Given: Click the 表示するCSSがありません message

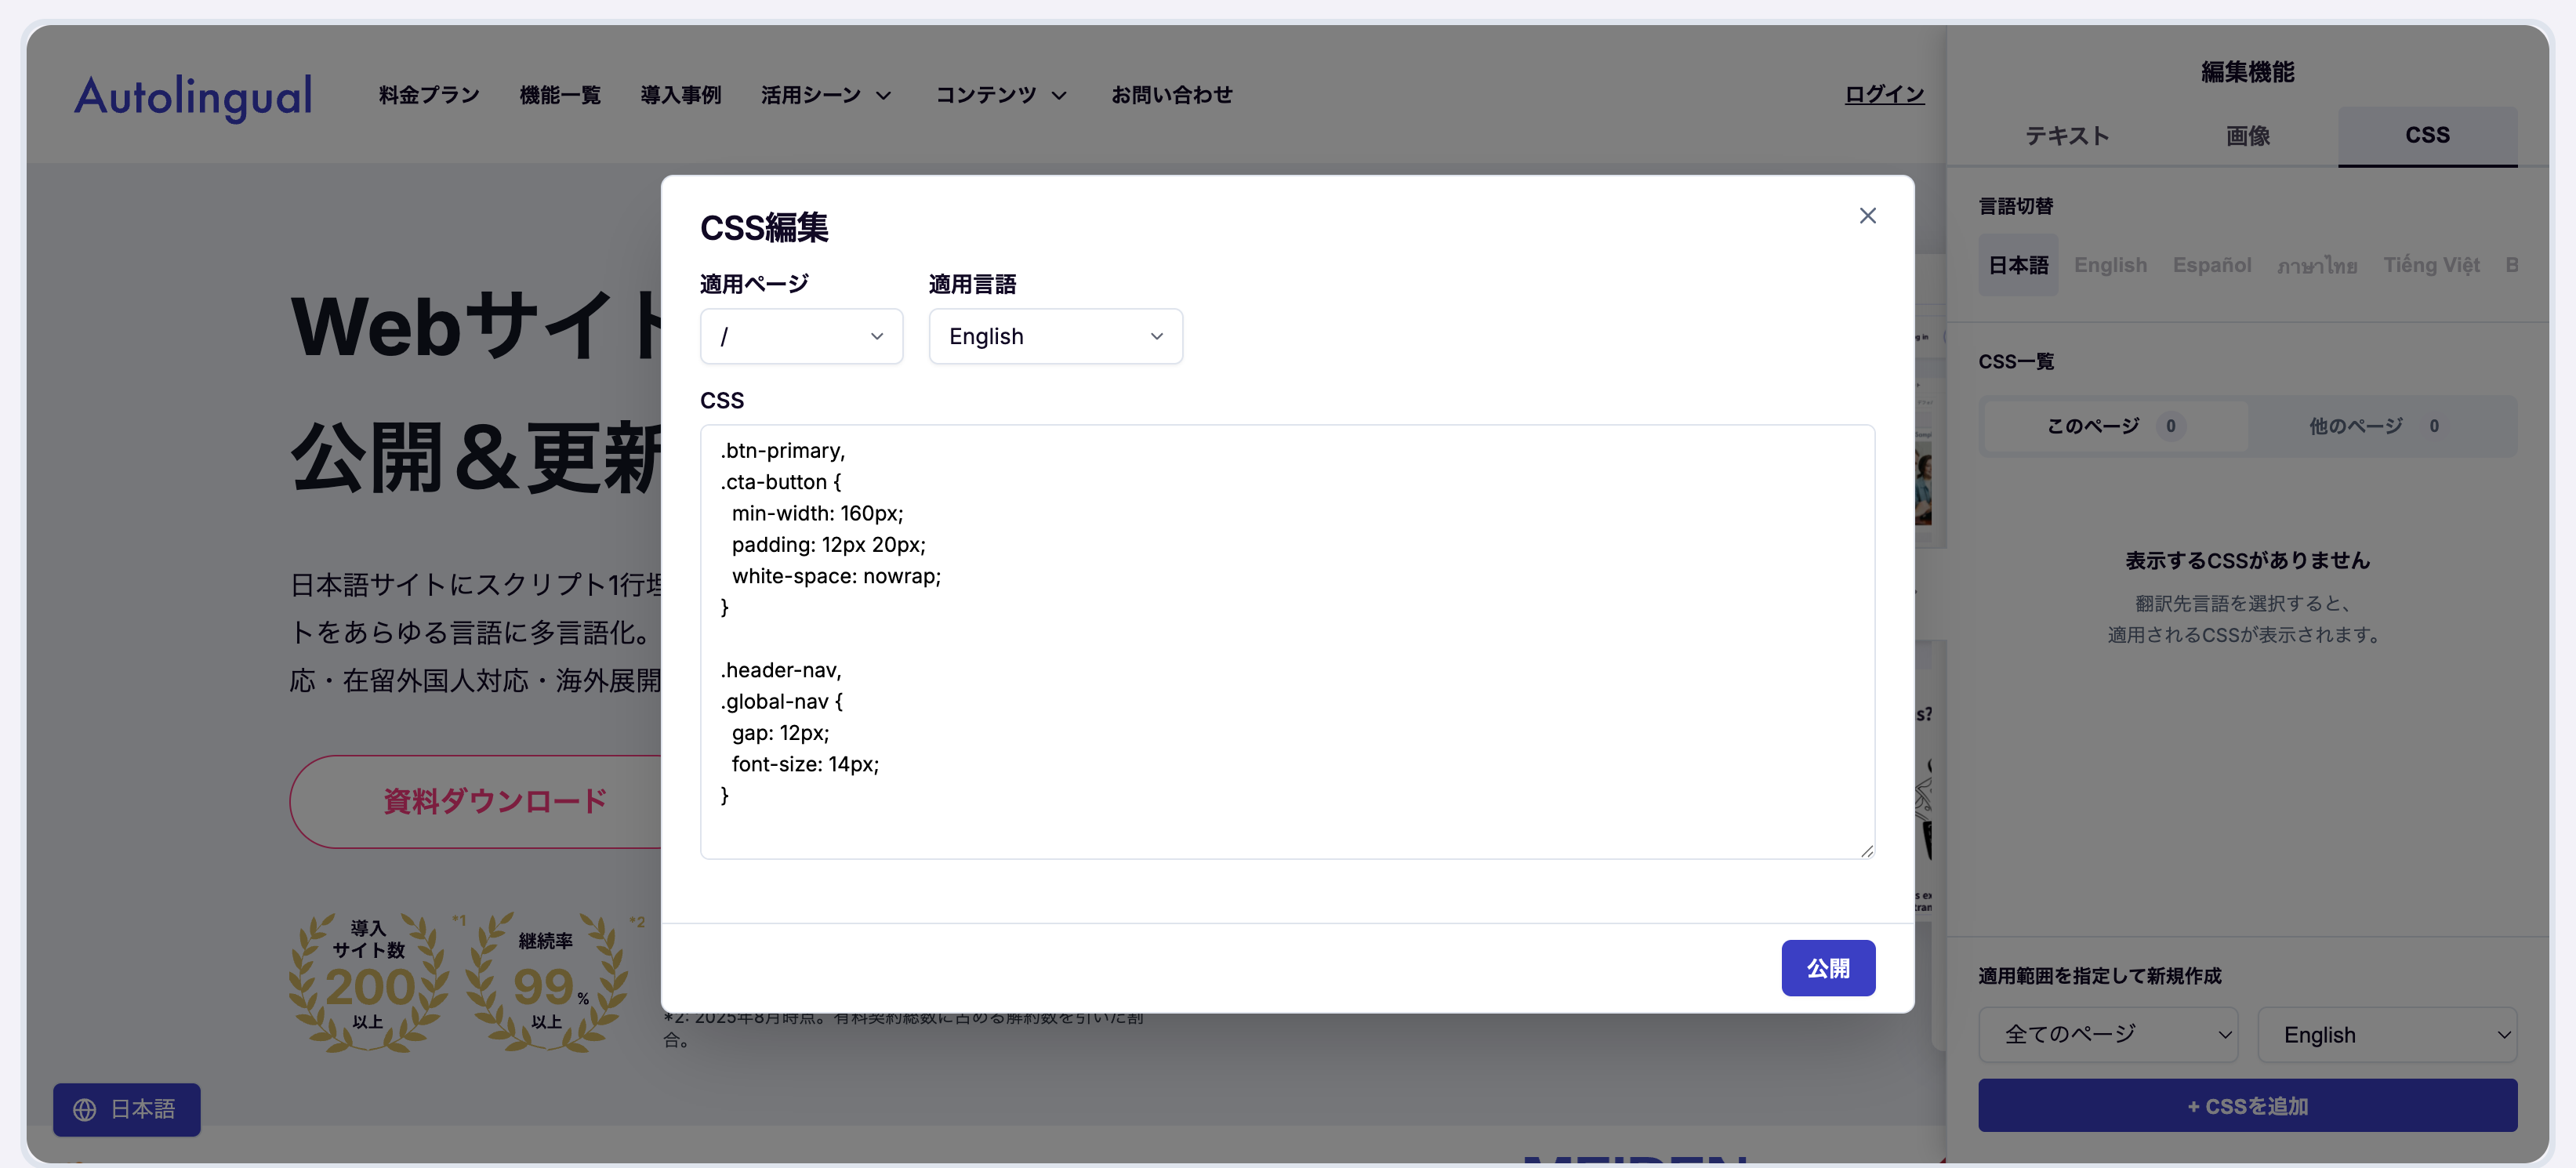Looking at the screenshot, I should pos(2247,560).
